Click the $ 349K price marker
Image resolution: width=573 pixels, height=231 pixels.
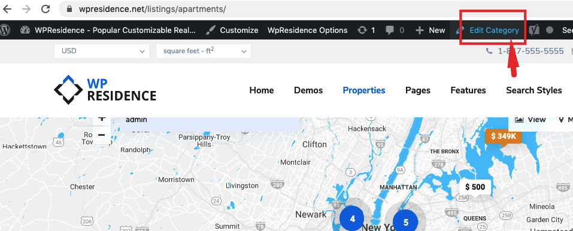click(503, 136)
